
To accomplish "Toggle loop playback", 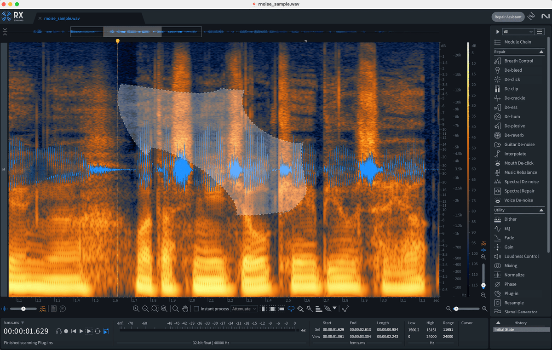I will click(x=98, y=331).
